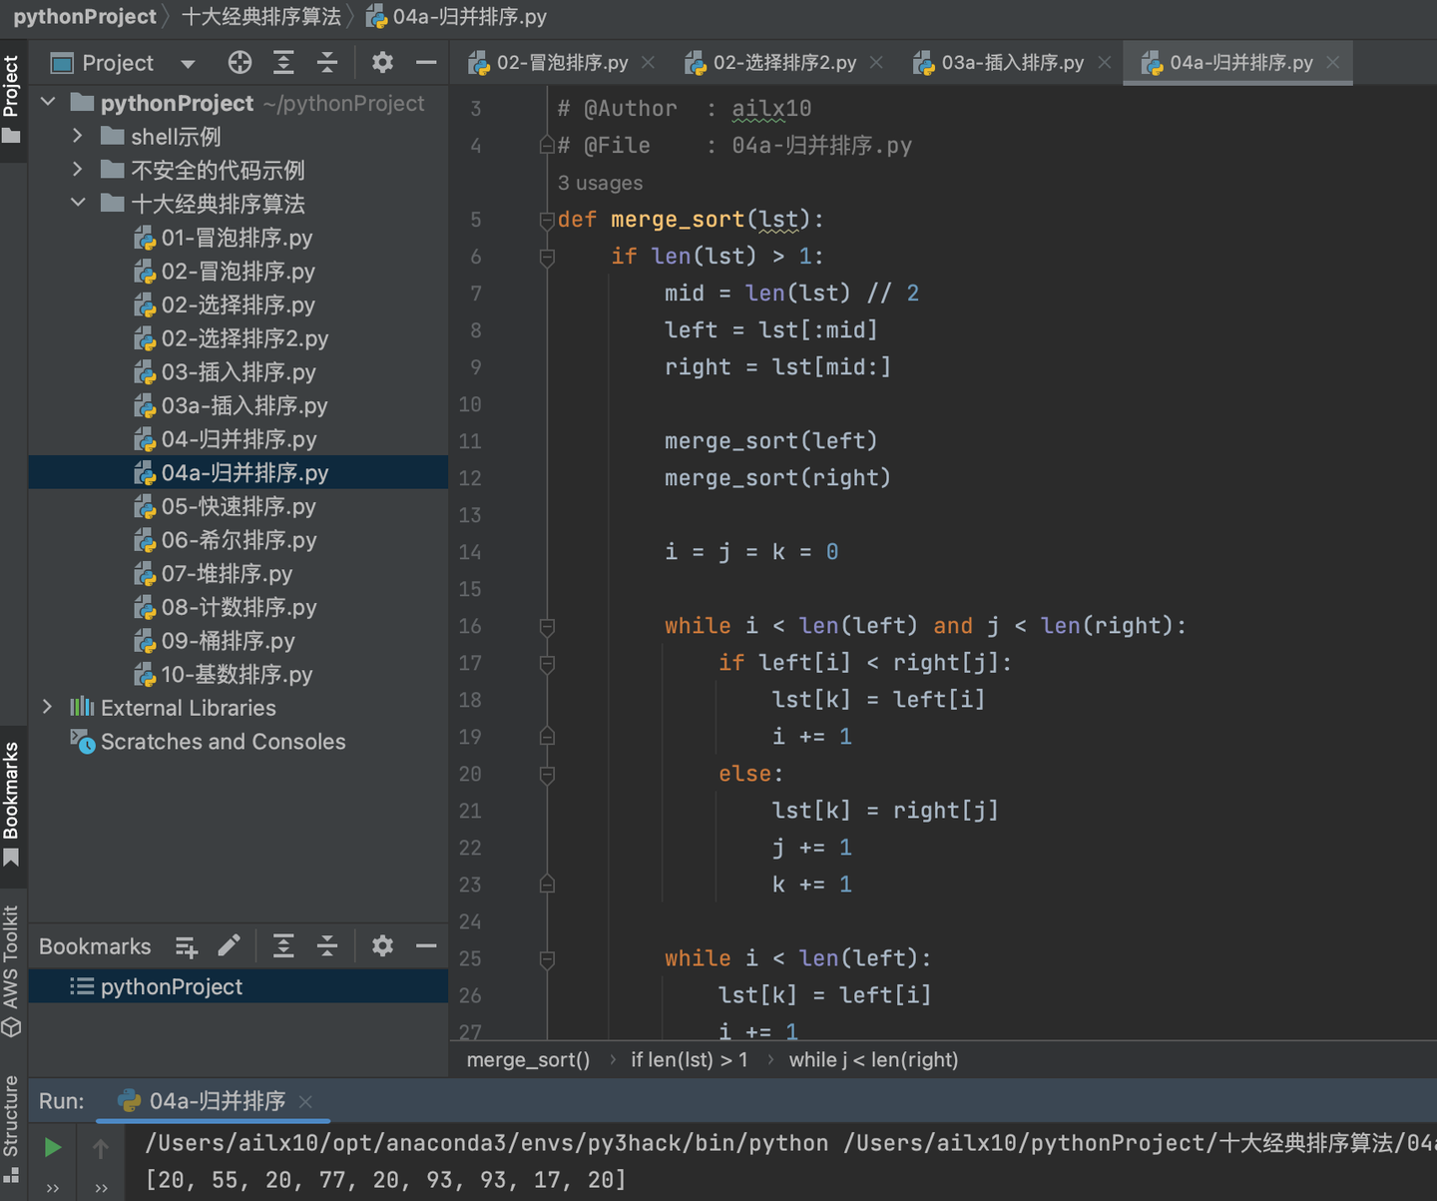Open Project panel settings gear
This screenshot has height=1201, width=1437.
point(382,63)
